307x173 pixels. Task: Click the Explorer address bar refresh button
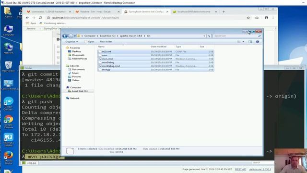(x=209, y=36)
